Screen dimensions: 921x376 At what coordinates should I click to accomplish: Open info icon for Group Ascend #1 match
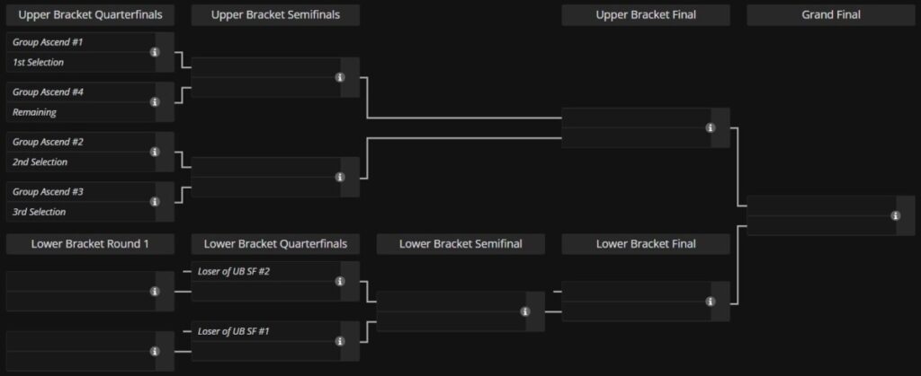point(155,52)
